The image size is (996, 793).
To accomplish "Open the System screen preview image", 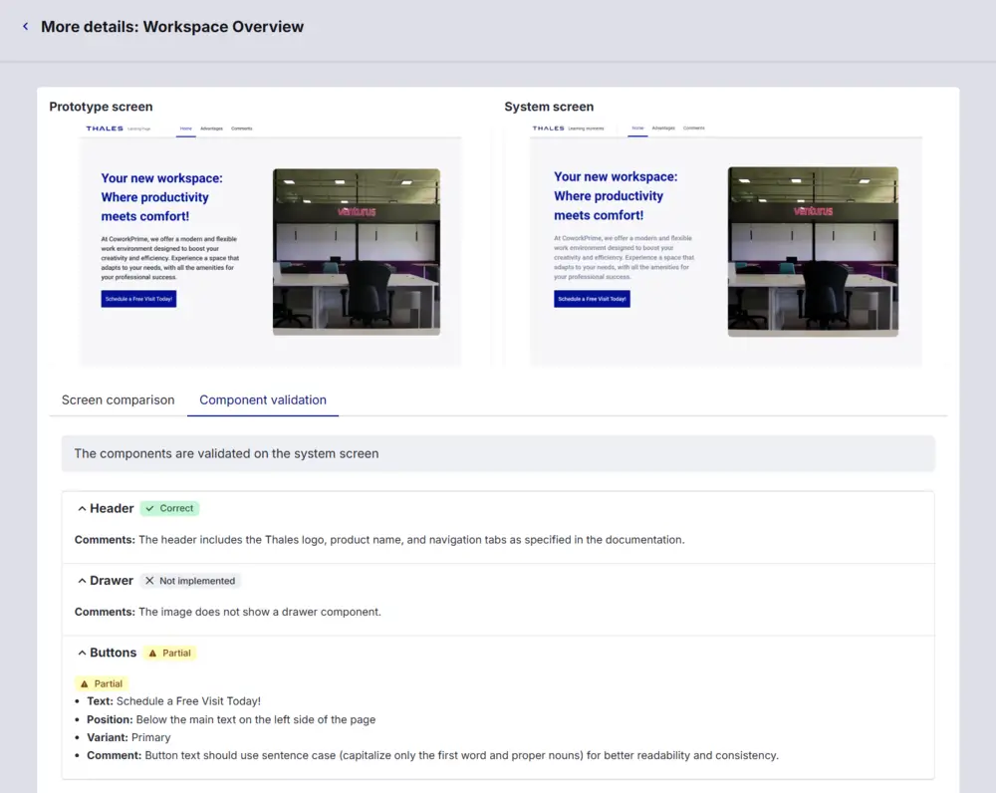I will tap(725, 243).
